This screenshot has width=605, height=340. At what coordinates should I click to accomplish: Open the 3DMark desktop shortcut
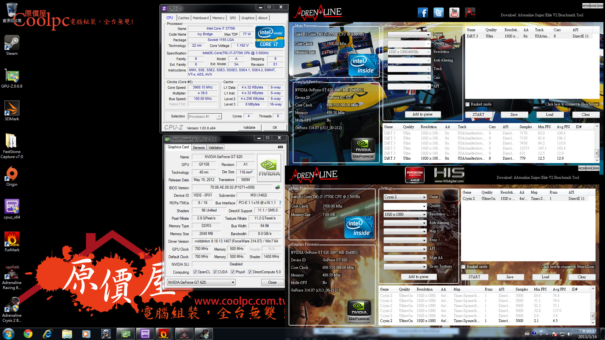[x=12, y=110]
